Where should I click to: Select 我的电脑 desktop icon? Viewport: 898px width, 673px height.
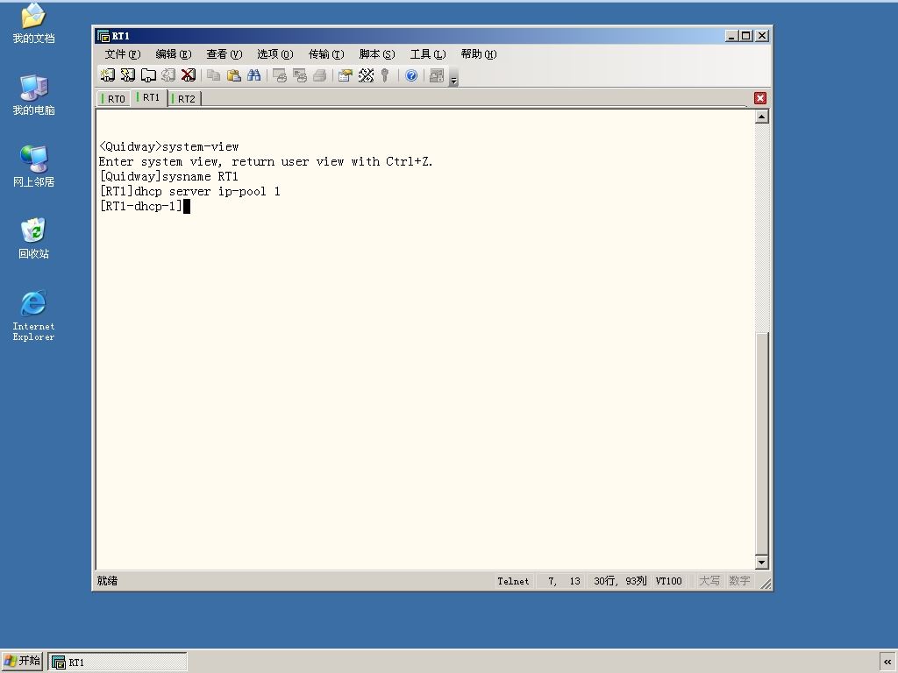34,95
